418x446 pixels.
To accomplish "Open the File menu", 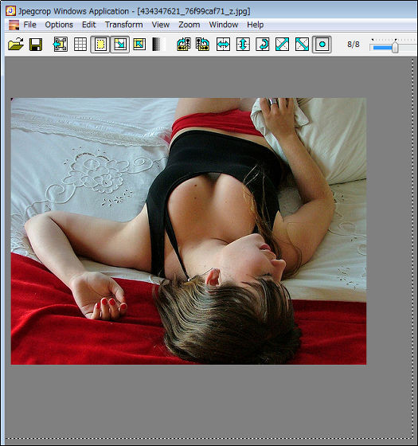I will pos(30,25).
